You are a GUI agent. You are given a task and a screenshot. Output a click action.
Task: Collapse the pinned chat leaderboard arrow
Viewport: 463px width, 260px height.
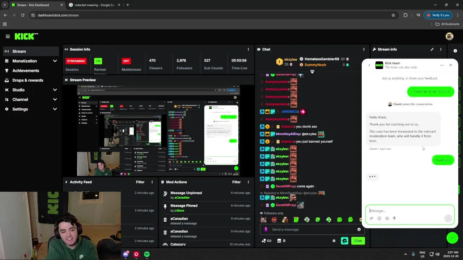tap(312, 71)
